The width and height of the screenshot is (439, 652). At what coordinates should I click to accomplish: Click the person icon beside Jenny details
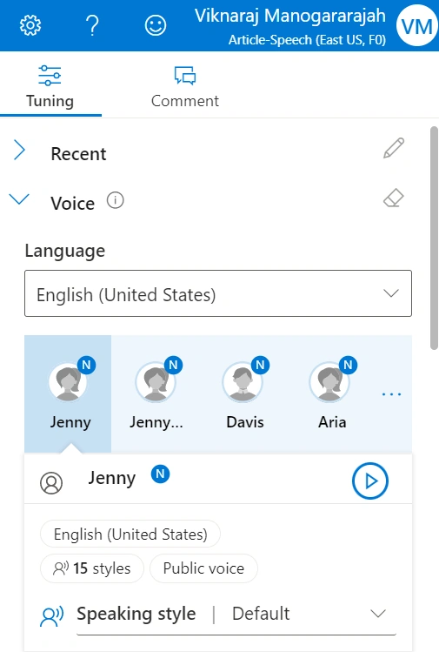pyautogui.click(x=51, y=483)
